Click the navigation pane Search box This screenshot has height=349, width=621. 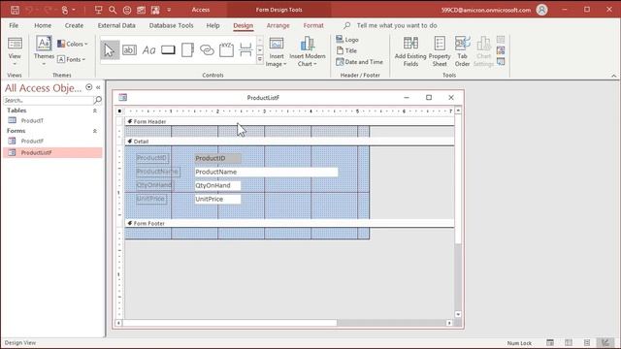(49, 100)
